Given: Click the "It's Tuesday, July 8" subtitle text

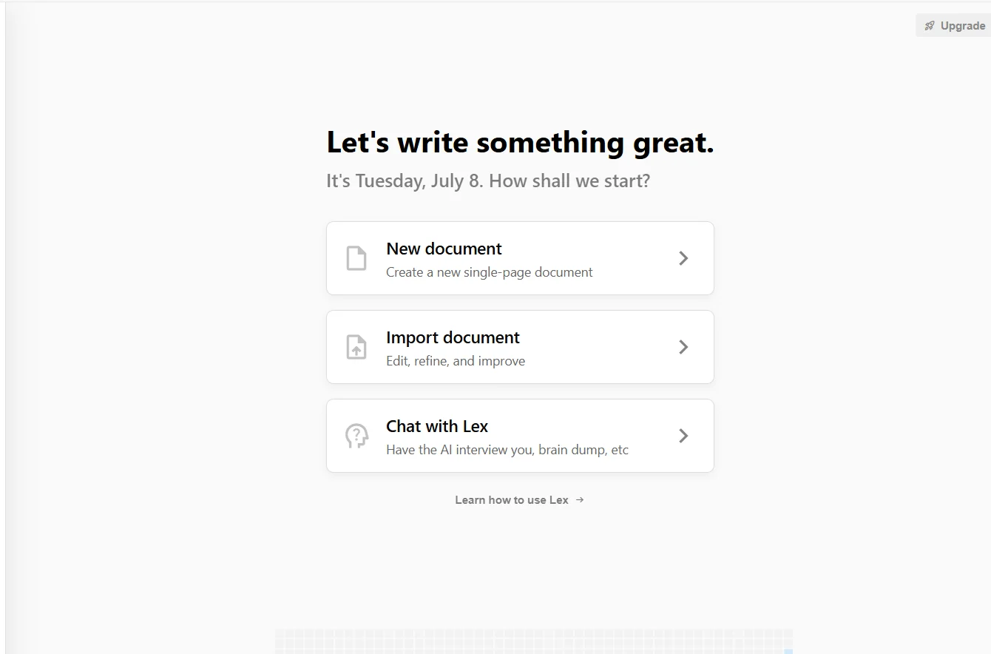Looking at the screenshot, I should coord(488,181).
